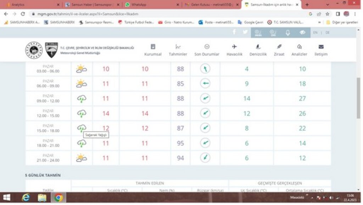
Task: Open the Twitter icon in site header
Action: [245, 32]
